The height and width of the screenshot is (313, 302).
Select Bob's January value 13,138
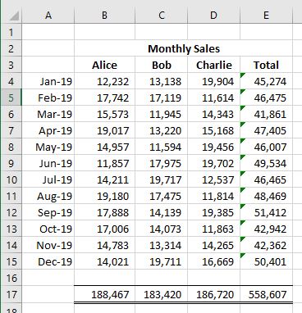tap(162, 81)
